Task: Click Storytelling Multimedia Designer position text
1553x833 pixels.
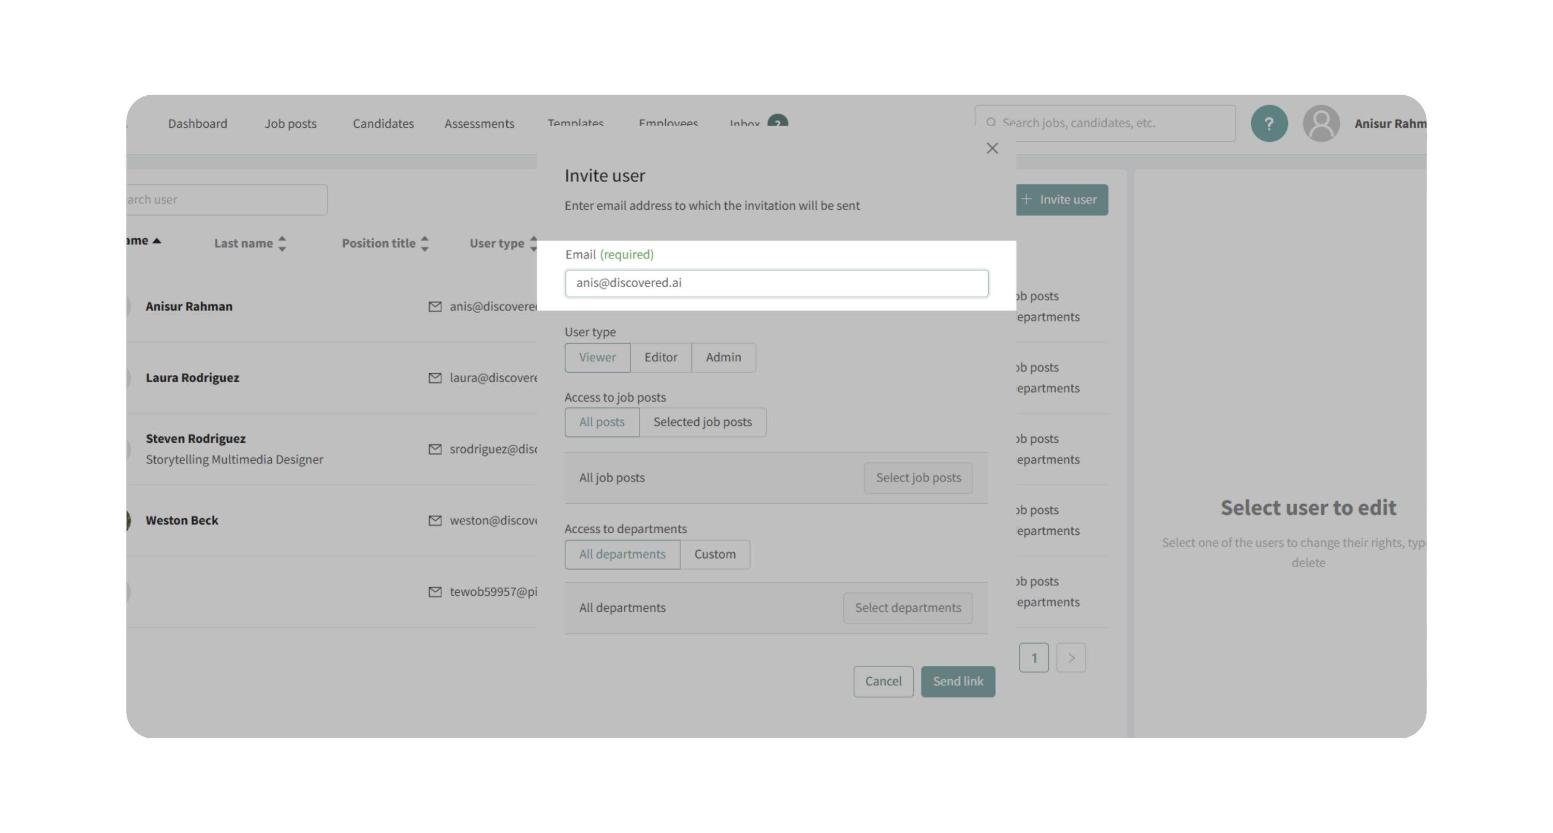Action: pos(235,459)
